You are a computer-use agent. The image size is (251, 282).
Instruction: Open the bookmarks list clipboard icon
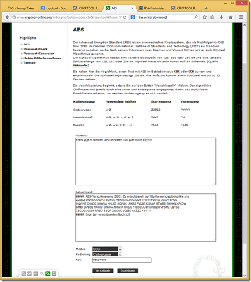tap(213, 17)
